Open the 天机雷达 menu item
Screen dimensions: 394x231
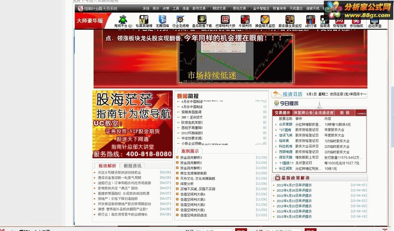[x=296, y=8]
